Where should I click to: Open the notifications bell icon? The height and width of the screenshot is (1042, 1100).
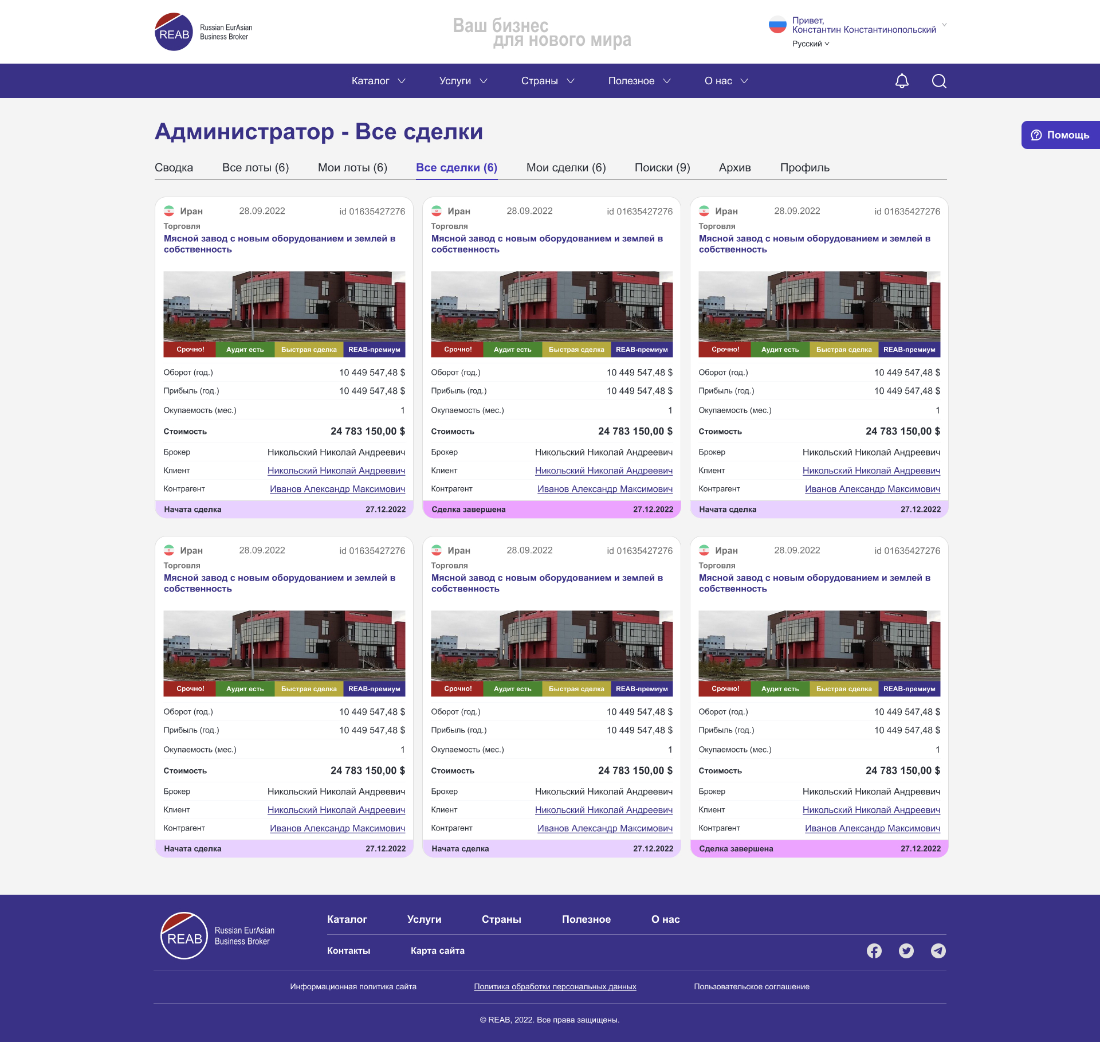pos(902,81)
